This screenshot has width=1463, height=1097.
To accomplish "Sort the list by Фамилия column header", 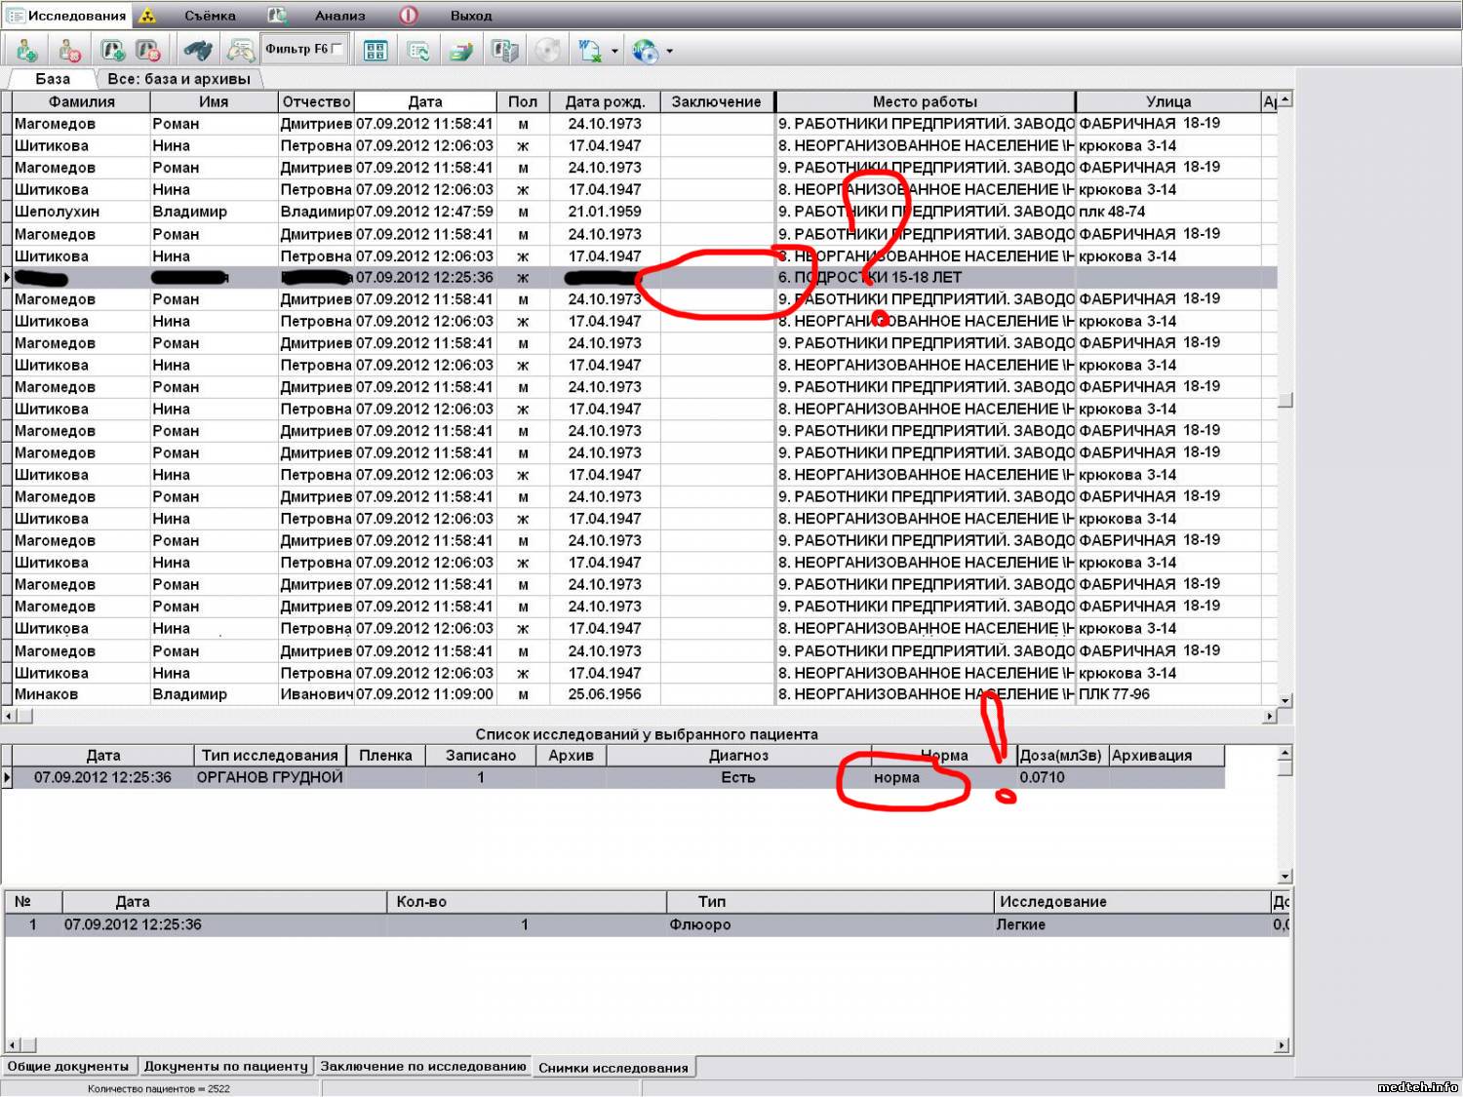I will [82, 101].
